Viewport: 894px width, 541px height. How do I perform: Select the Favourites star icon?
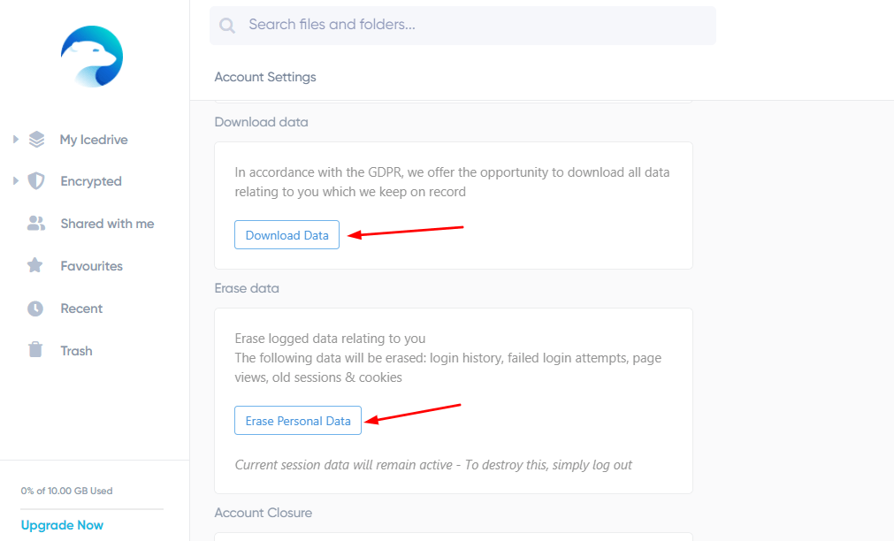pos(35,265)
